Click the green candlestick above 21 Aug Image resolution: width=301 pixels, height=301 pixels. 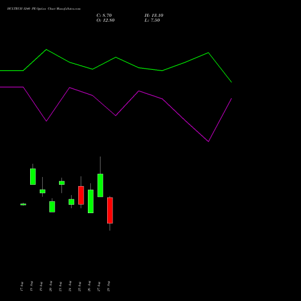[62, 183]
